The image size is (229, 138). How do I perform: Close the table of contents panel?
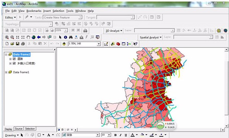pos(55,50)
